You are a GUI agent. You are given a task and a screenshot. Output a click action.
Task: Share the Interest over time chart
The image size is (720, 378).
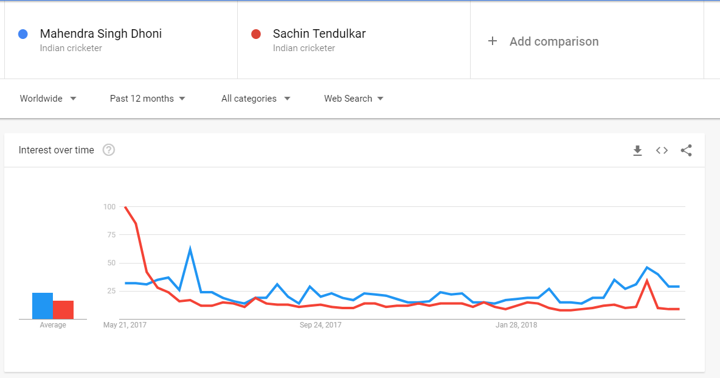[687, 150]
